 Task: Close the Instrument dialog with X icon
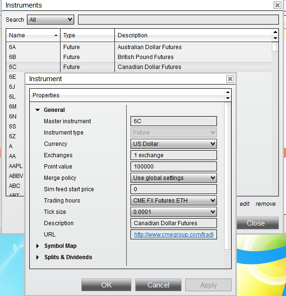pyautogui.click(x=230, y=79)
